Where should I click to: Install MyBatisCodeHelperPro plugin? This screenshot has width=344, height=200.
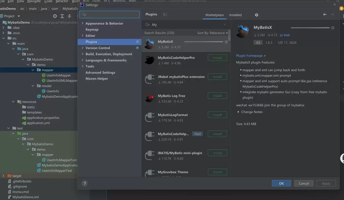[217, 58]
